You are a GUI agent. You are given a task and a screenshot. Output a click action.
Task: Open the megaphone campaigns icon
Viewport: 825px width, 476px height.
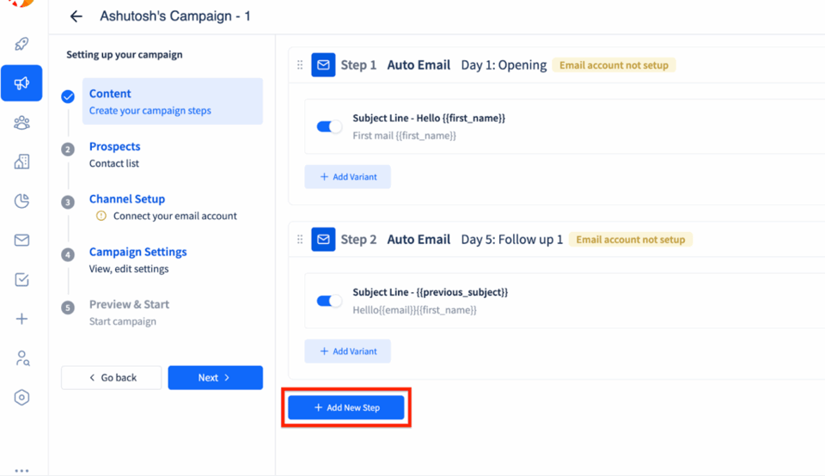tap(21, 83)
